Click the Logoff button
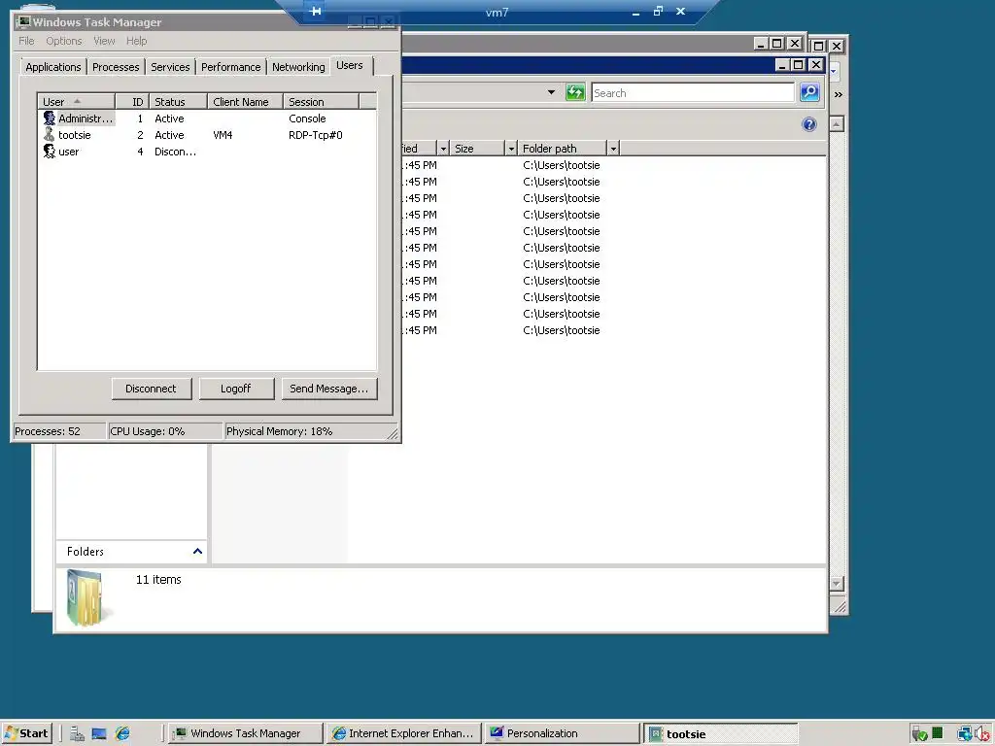995x746 pixels. tap(236, 389)
